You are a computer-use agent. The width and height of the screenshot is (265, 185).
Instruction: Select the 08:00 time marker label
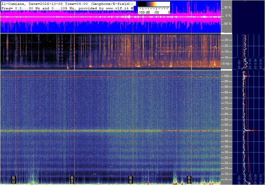[x=189, y=179]
